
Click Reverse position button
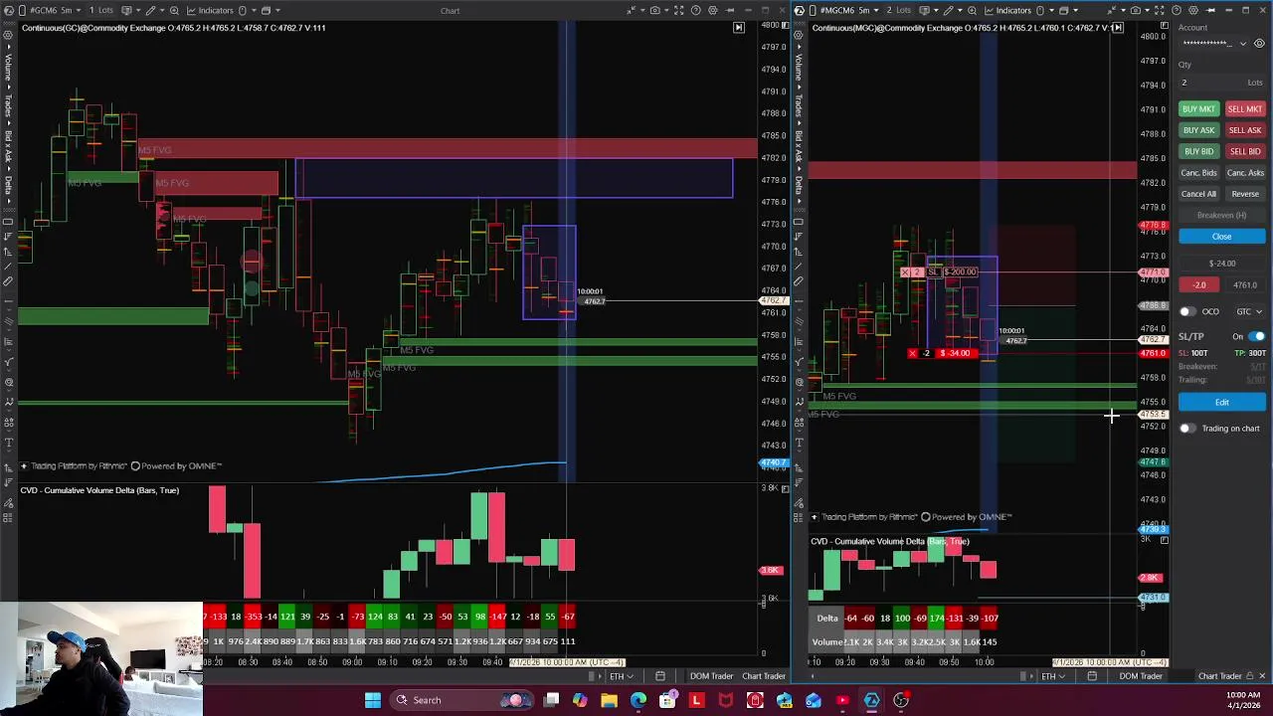click(x=1244, y=194)
